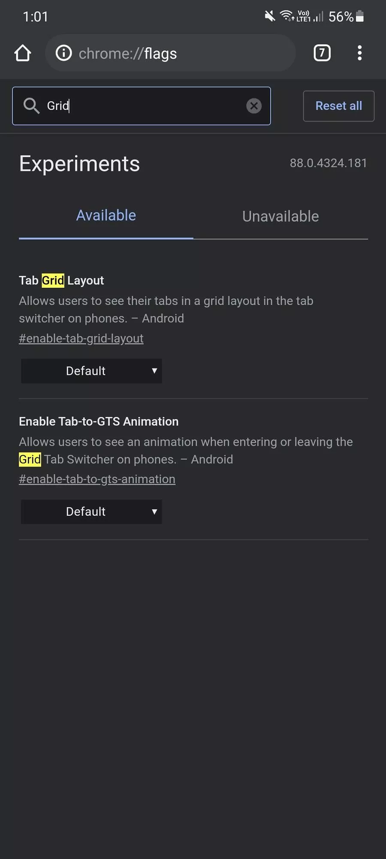Screen dimensions: 386x859
Task: Open the tab switcher showing 7 tabs
Action: (322, 53)
